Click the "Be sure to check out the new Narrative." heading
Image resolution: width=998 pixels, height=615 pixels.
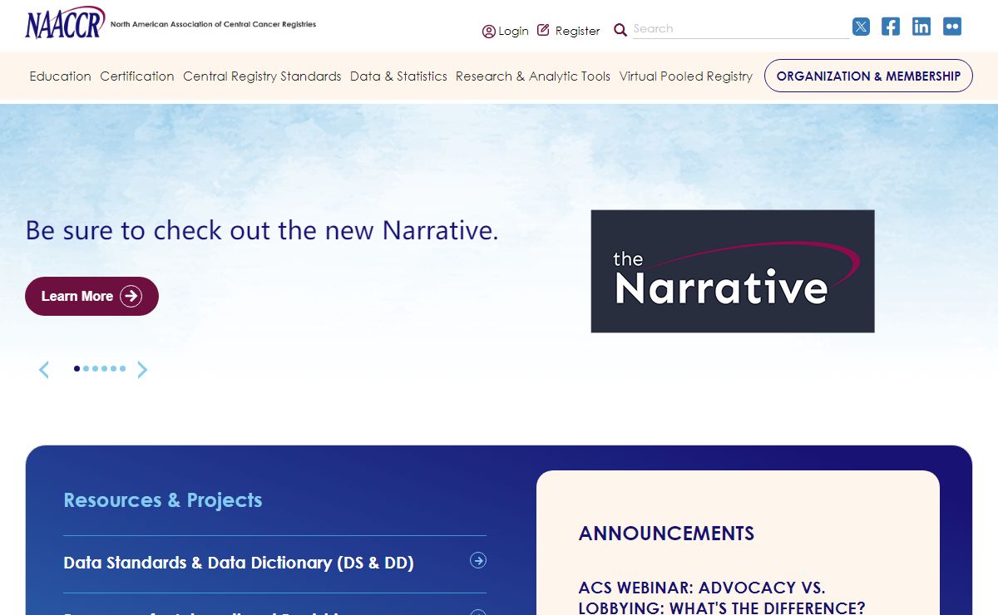[x=262, y=230]
